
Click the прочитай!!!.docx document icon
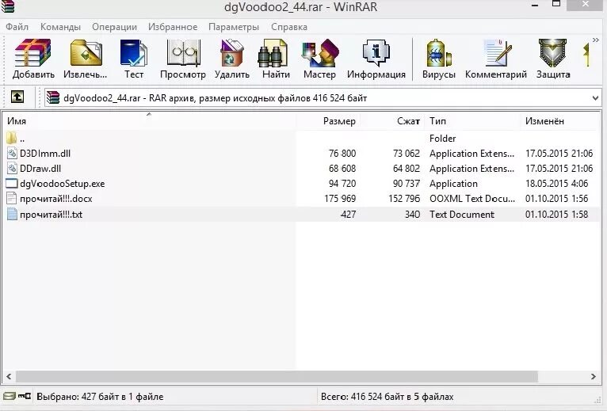[12, 199]
